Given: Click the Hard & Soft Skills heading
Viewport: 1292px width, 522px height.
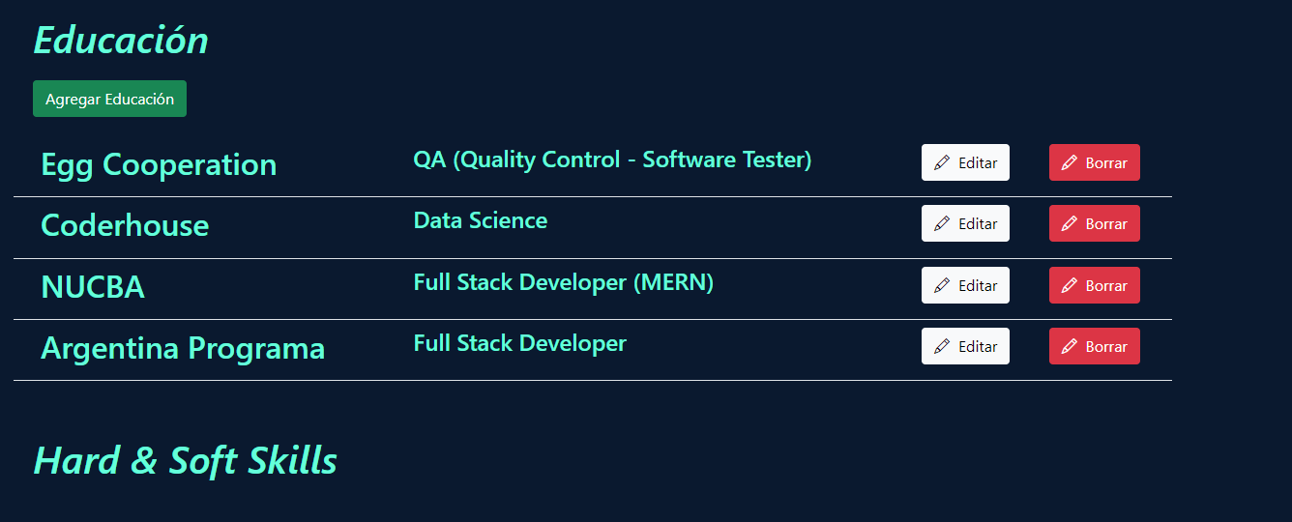Looking at the screenshot, I should point(186,460).
